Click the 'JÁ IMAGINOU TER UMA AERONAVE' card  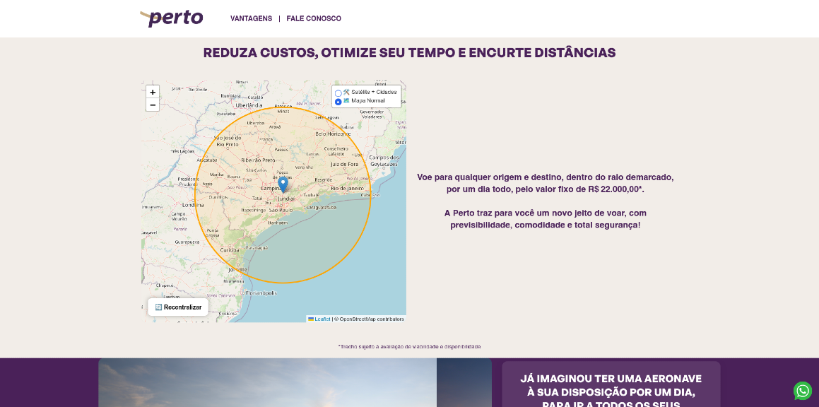611,384
